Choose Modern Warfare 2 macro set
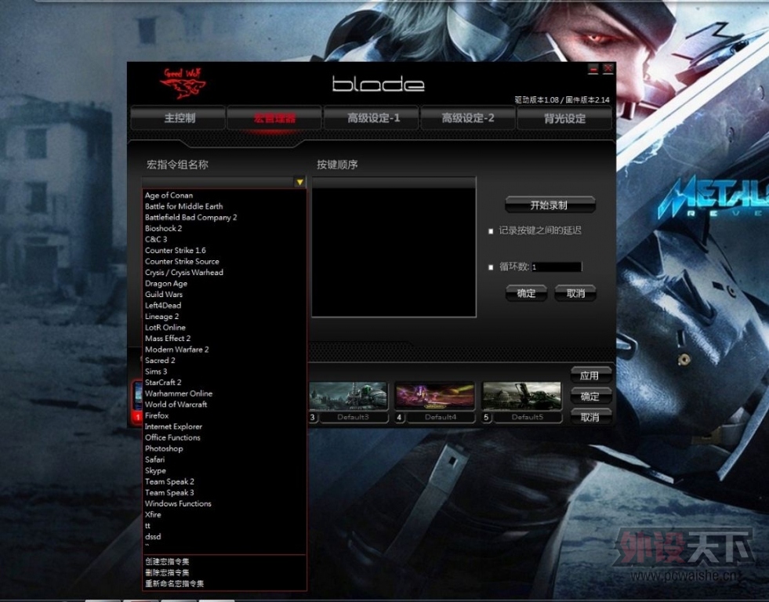Screen dimensions: 769x602 (177, 350)
